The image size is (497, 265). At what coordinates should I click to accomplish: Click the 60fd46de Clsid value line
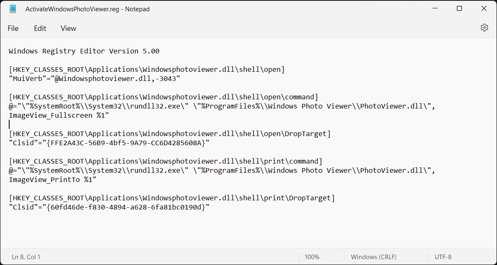[109, 207]
